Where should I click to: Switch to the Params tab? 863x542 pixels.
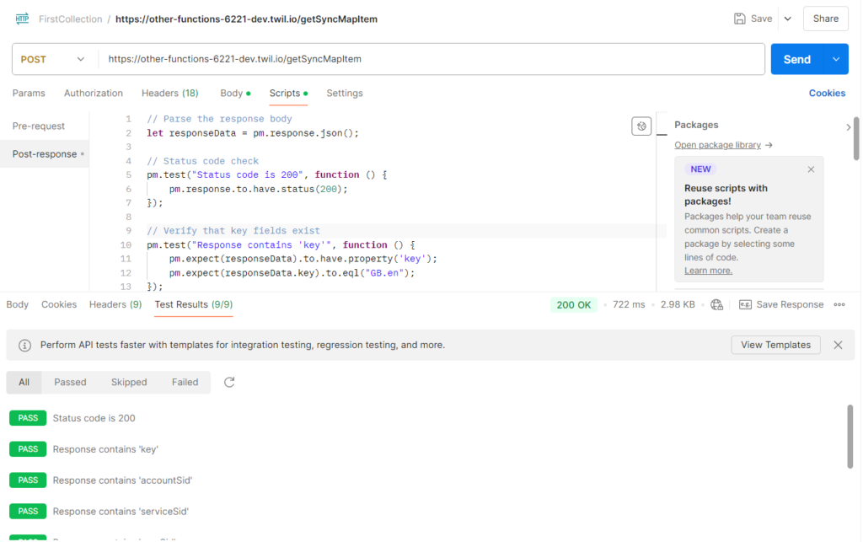click(x=29, y=93)
